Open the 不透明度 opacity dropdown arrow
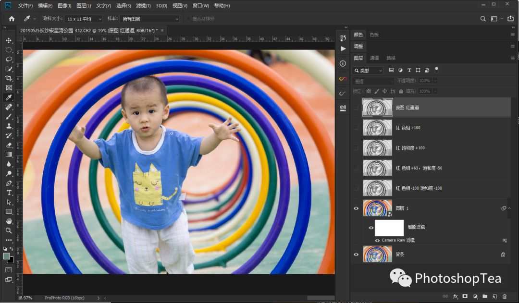This screenshot has height=303, width=519. [x=435, y=81]
